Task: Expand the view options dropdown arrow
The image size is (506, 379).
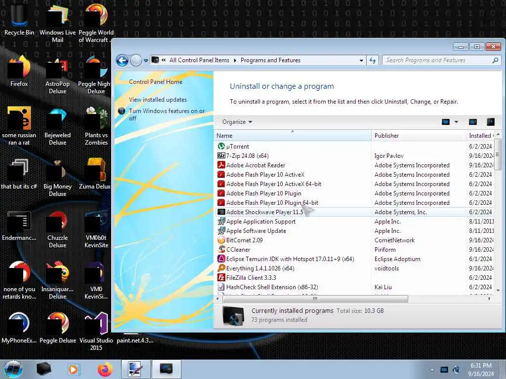Action: [456, 122]
